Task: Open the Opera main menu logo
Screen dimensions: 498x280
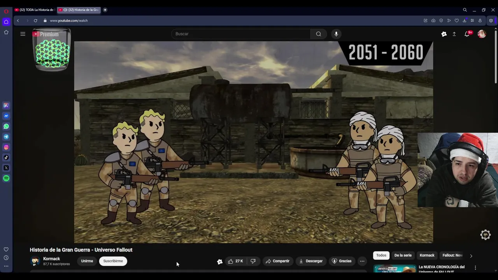Action: [6, 12]
